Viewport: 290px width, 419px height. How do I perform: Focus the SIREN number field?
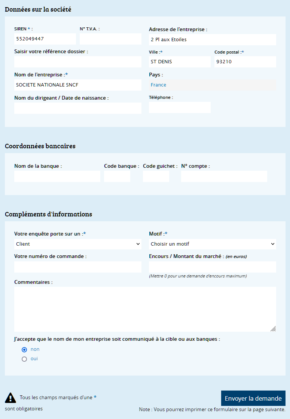coord(45,39)
